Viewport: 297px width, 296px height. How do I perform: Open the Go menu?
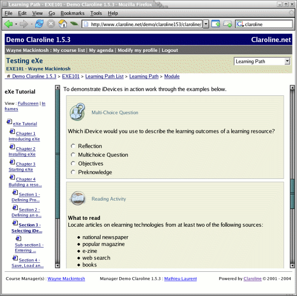(x=51, y=13)
